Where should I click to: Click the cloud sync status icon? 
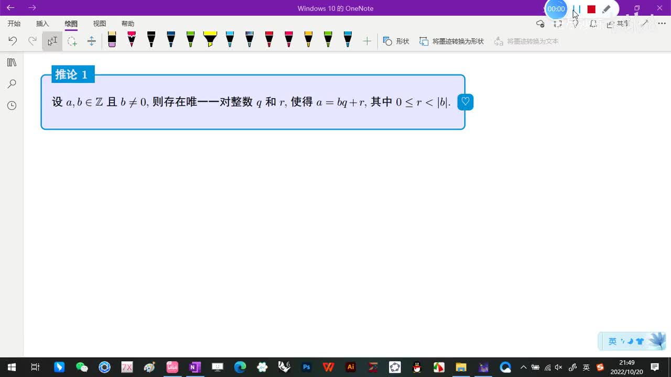point(540,24)
